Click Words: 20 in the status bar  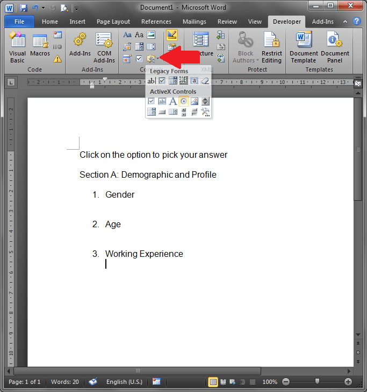65,382
